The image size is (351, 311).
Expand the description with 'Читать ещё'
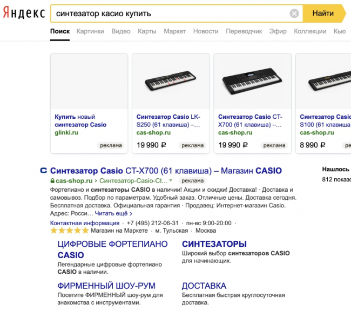pos(113,213)
